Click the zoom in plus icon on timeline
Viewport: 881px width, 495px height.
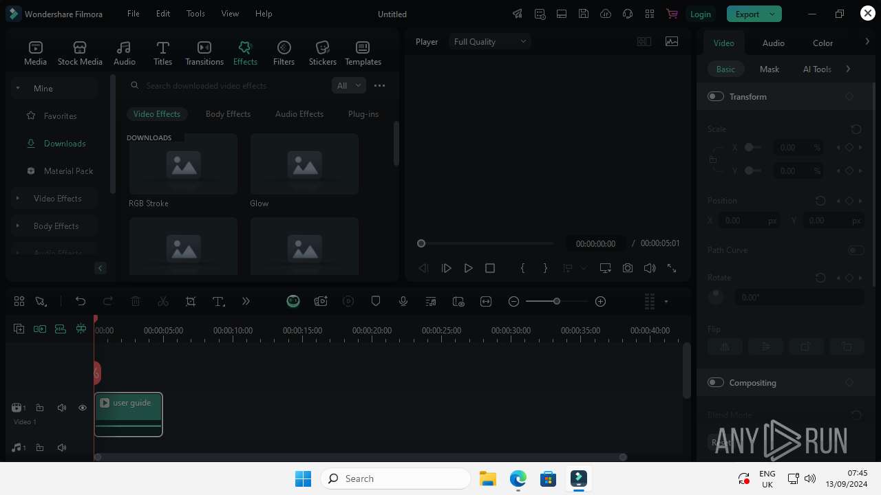pos(600,301)
